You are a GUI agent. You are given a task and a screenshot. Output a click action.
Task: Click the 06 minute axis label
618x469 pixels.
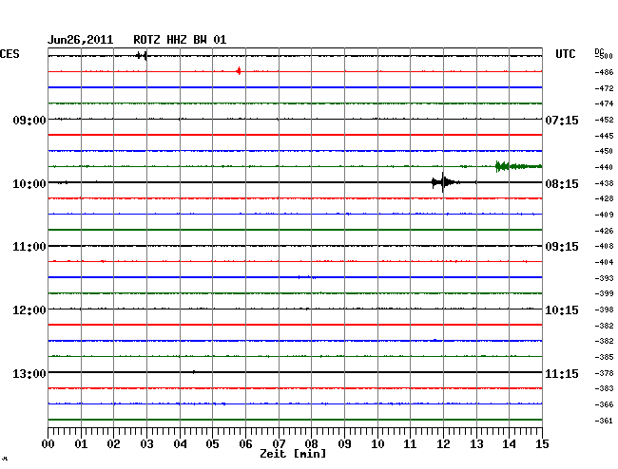click(x=245, y=443)
